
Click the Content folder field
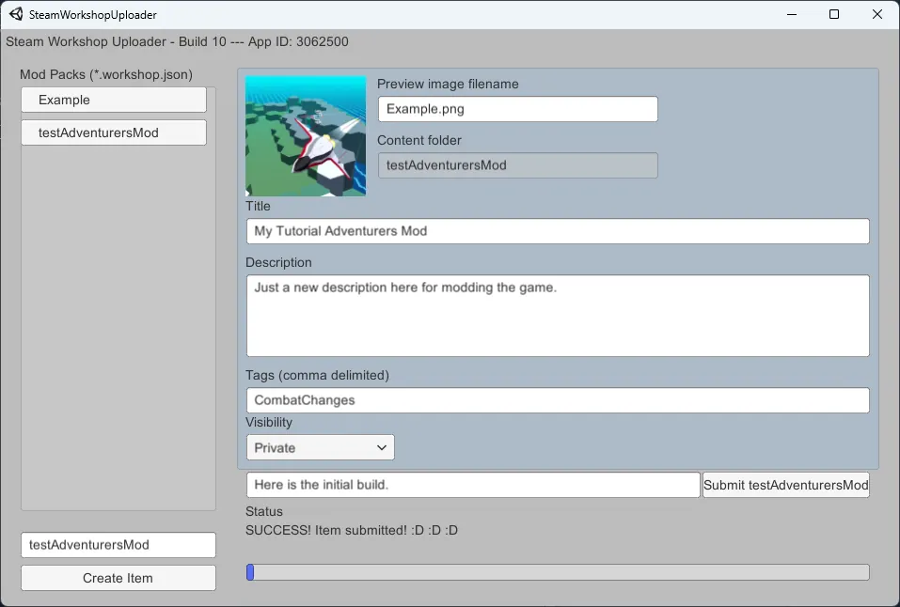[518, 165]
